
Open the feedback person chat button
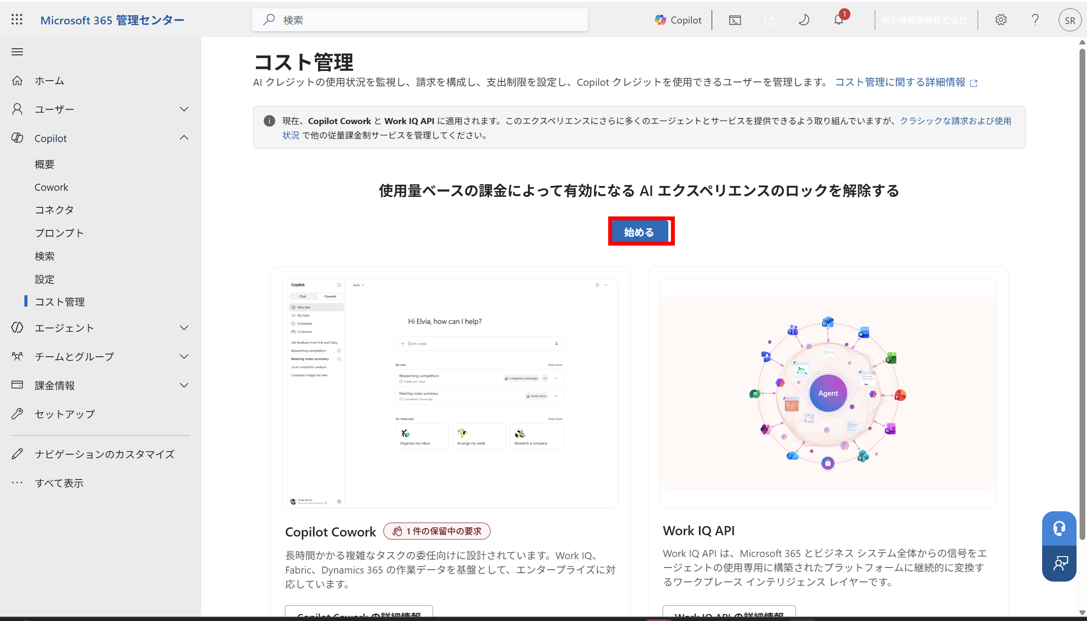click(x=1059, y=564)
